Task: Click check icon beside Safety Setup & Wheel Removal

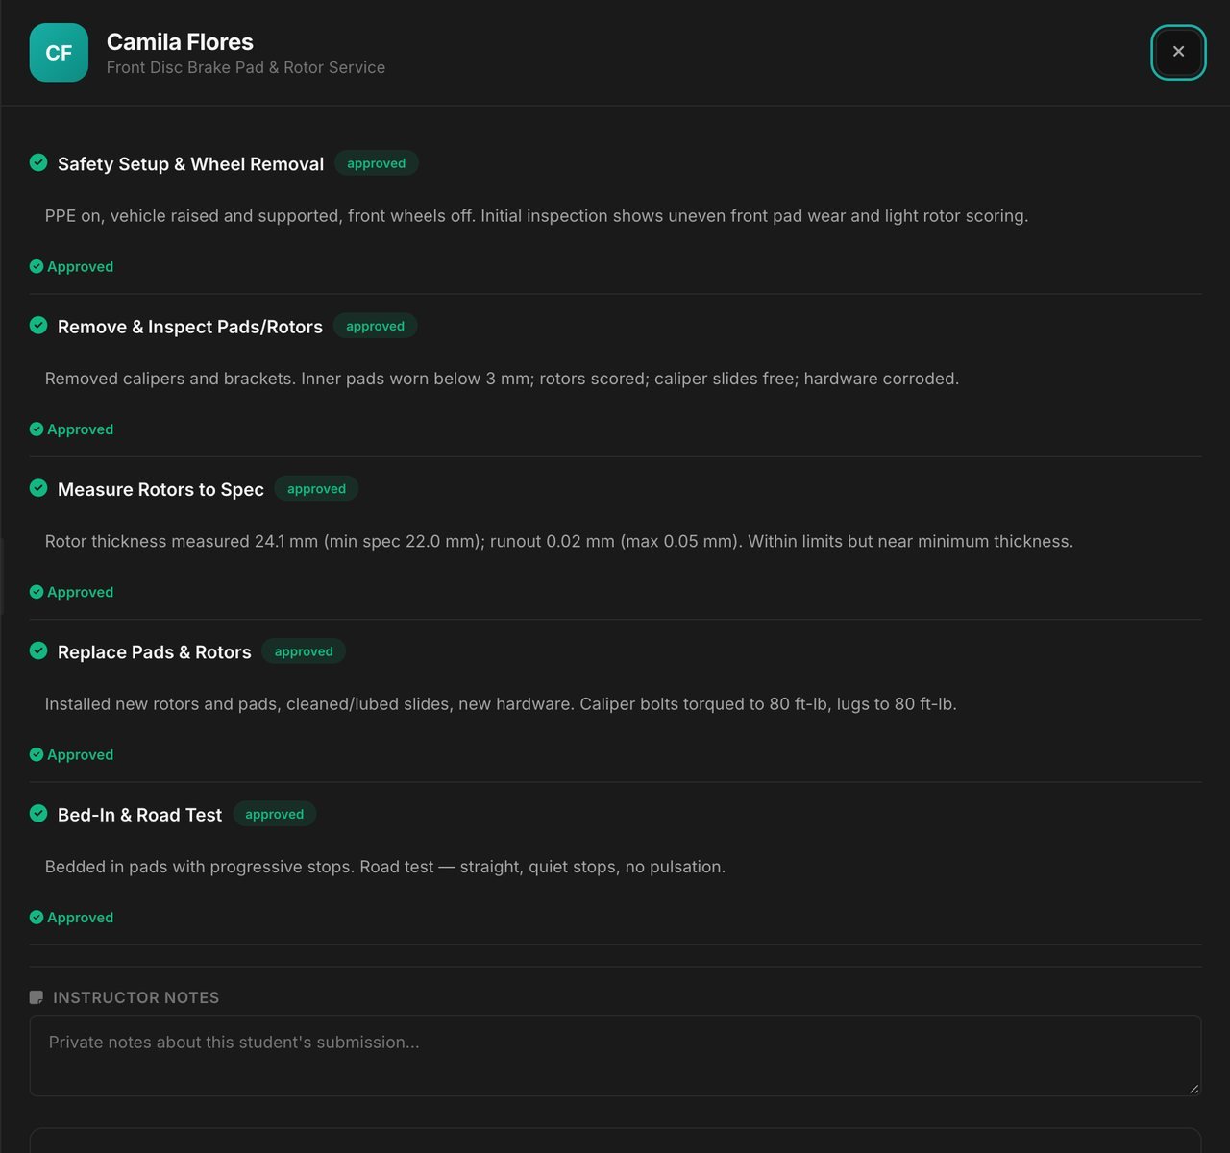Action: (38, 162)
